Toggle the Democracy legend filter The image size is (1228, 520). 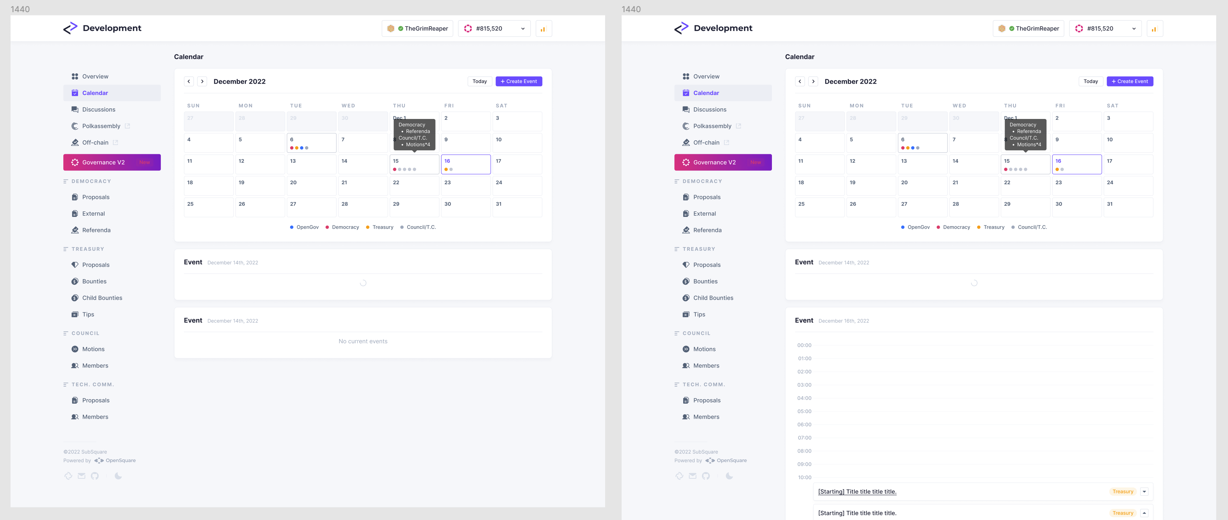tap(342, 227)
